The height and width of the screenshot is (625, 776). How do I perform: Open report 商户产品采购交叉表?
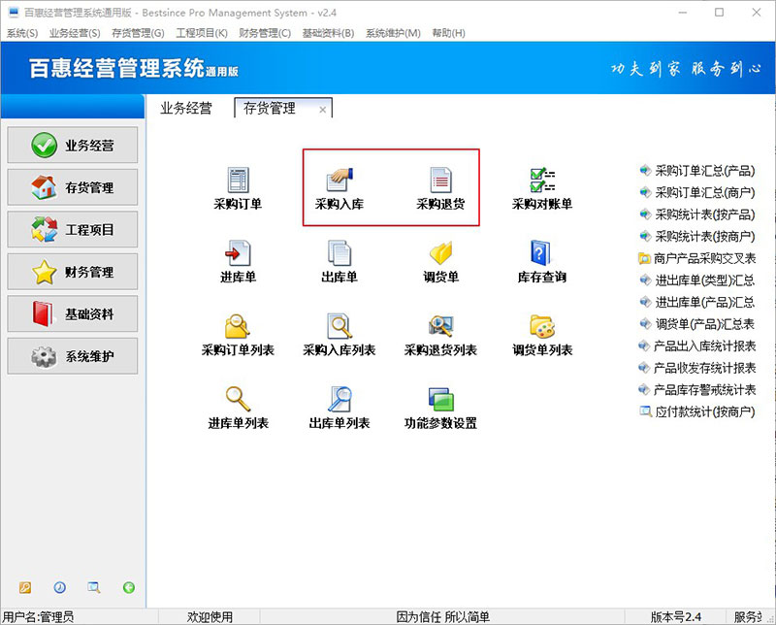tap(697, 258)
